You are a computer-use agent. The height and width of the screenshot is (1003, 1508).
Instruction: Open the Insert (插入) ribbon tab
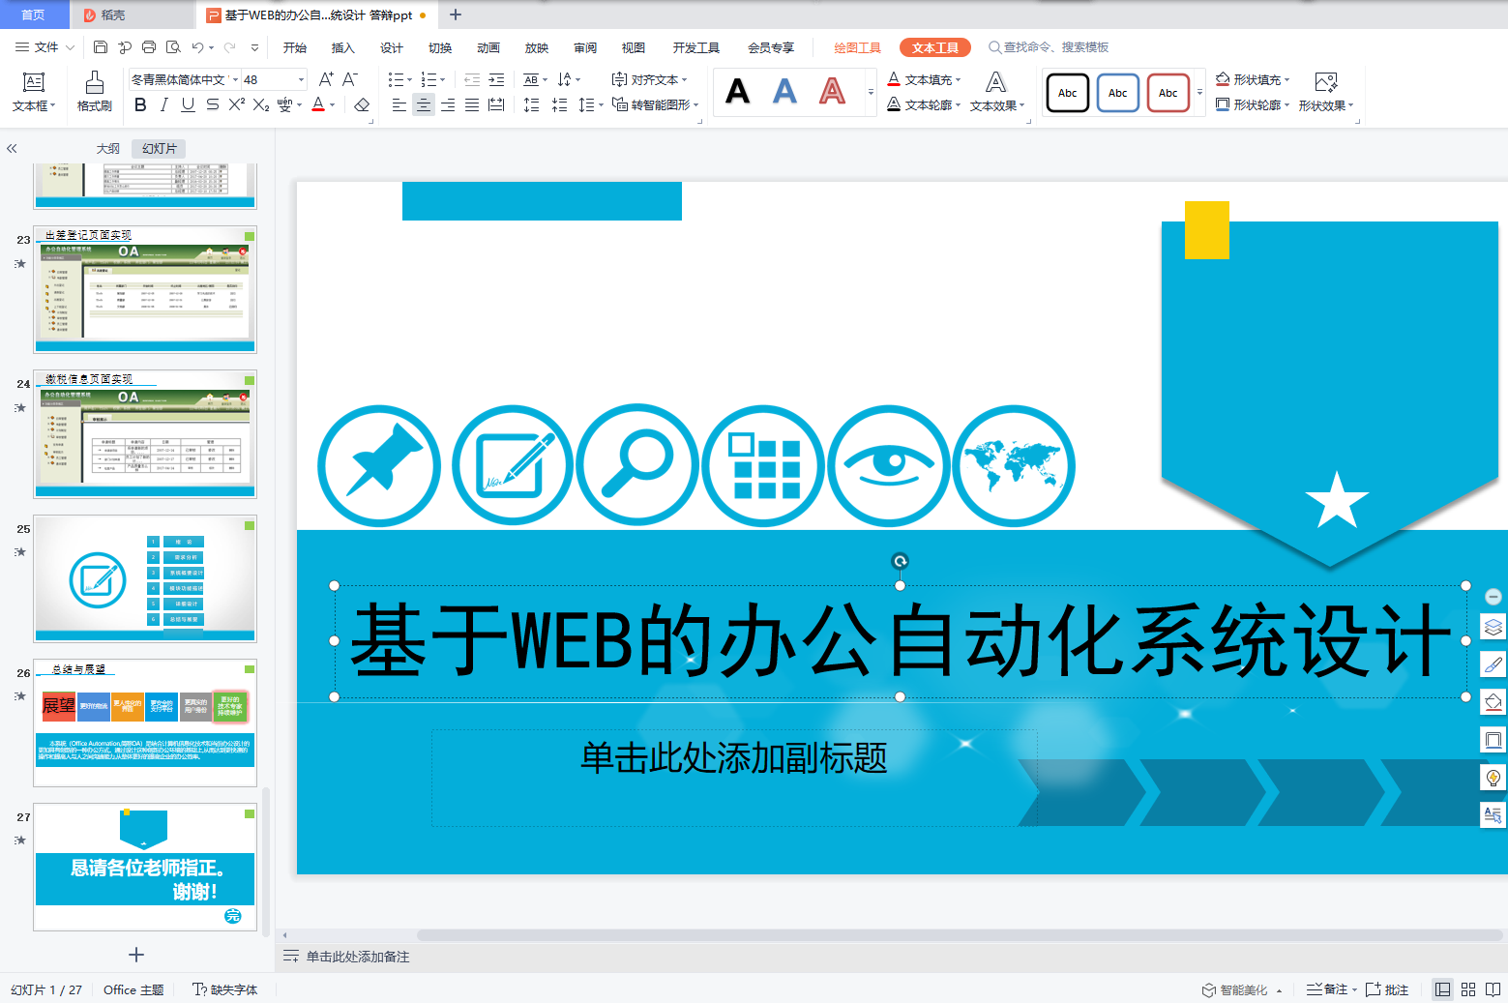coord(343,47)
